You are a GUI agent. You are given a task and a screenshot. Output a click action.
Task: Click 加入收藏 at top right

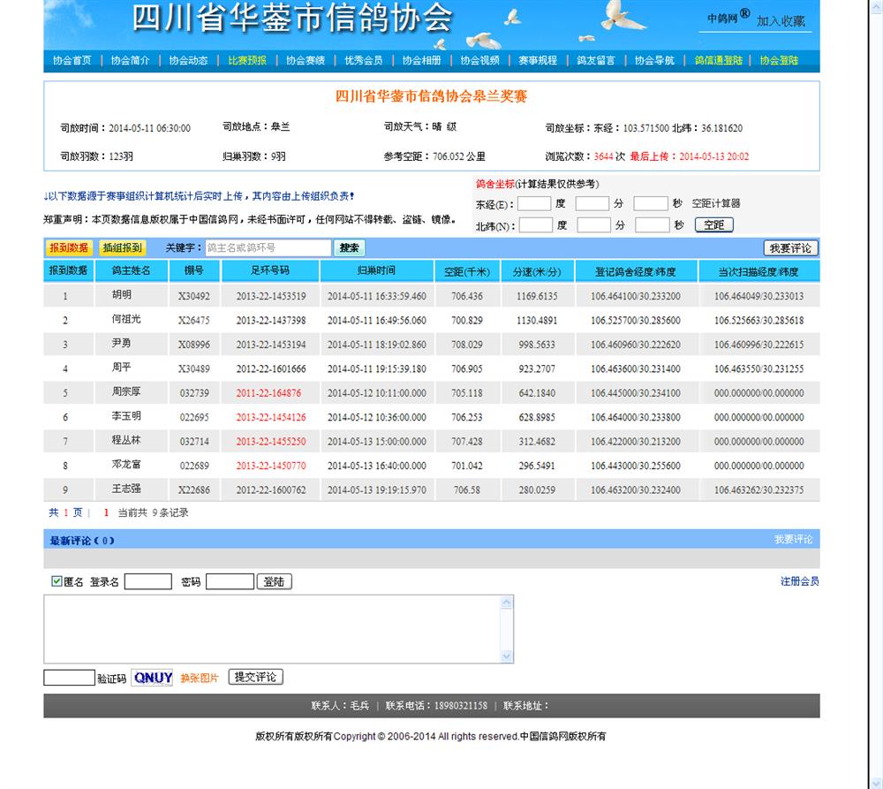coord(781,21)
